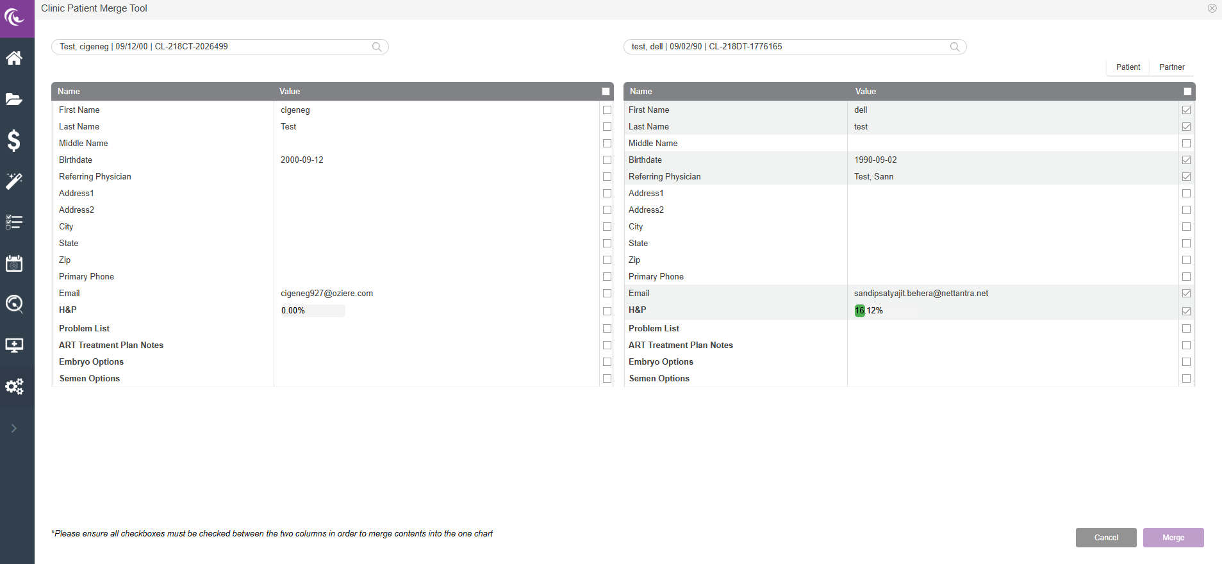Expand the sidebar using the chevron arrow
Screen dimensions: 1222x564
tap(14, 428)
